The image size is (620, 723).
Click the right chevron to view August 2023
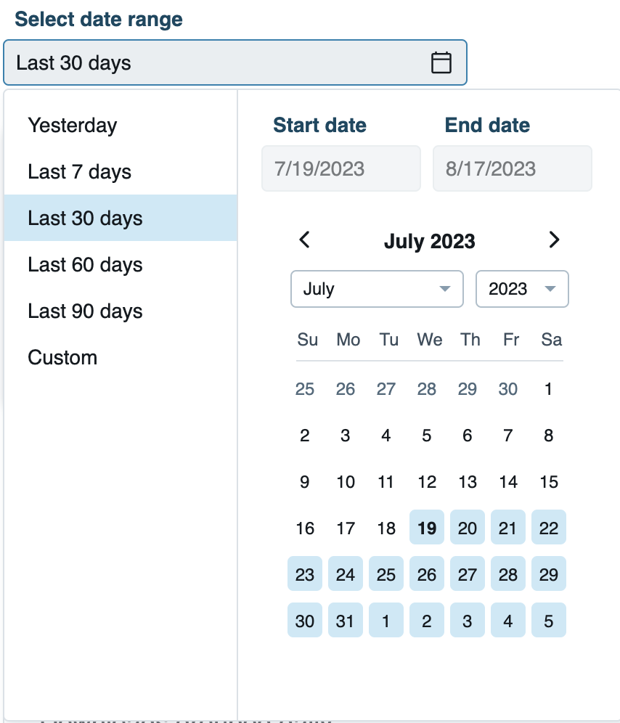point(554,240)
